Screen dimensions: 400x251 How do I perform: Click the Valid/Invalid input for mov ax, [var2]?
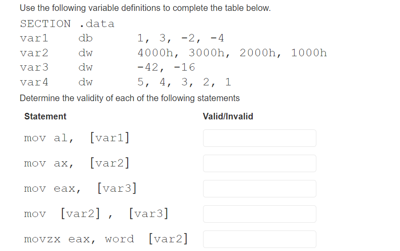pyautogui.click(x=259, y=163)
